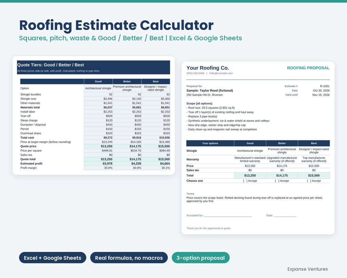Select the 'Accepted by' signature line
This screenshot has height=278, width=347.
228,215
